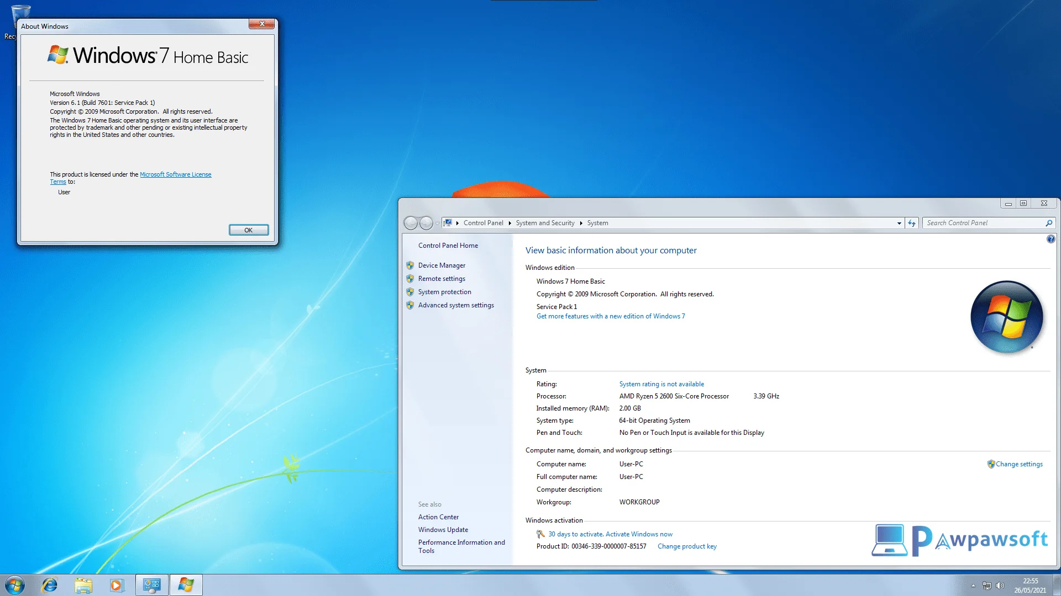Click OK in About Windows dialog
The image size is (1061, 596).
coord(249,230)
